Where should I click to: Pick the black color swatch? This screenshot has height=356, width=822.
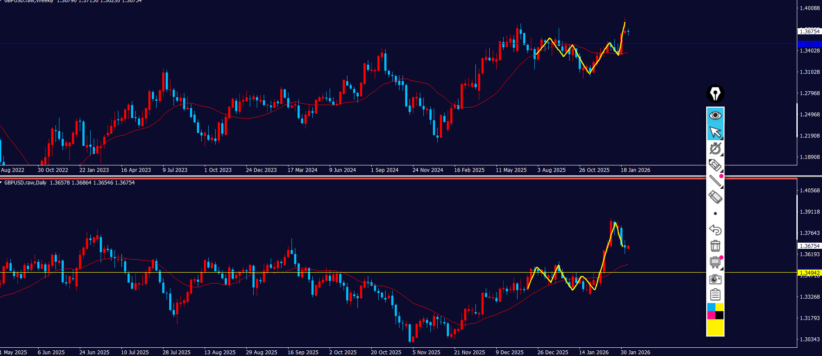(719, 315)
